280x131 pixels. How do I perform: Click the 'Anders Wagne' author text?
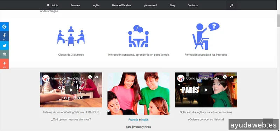[49, 11]
